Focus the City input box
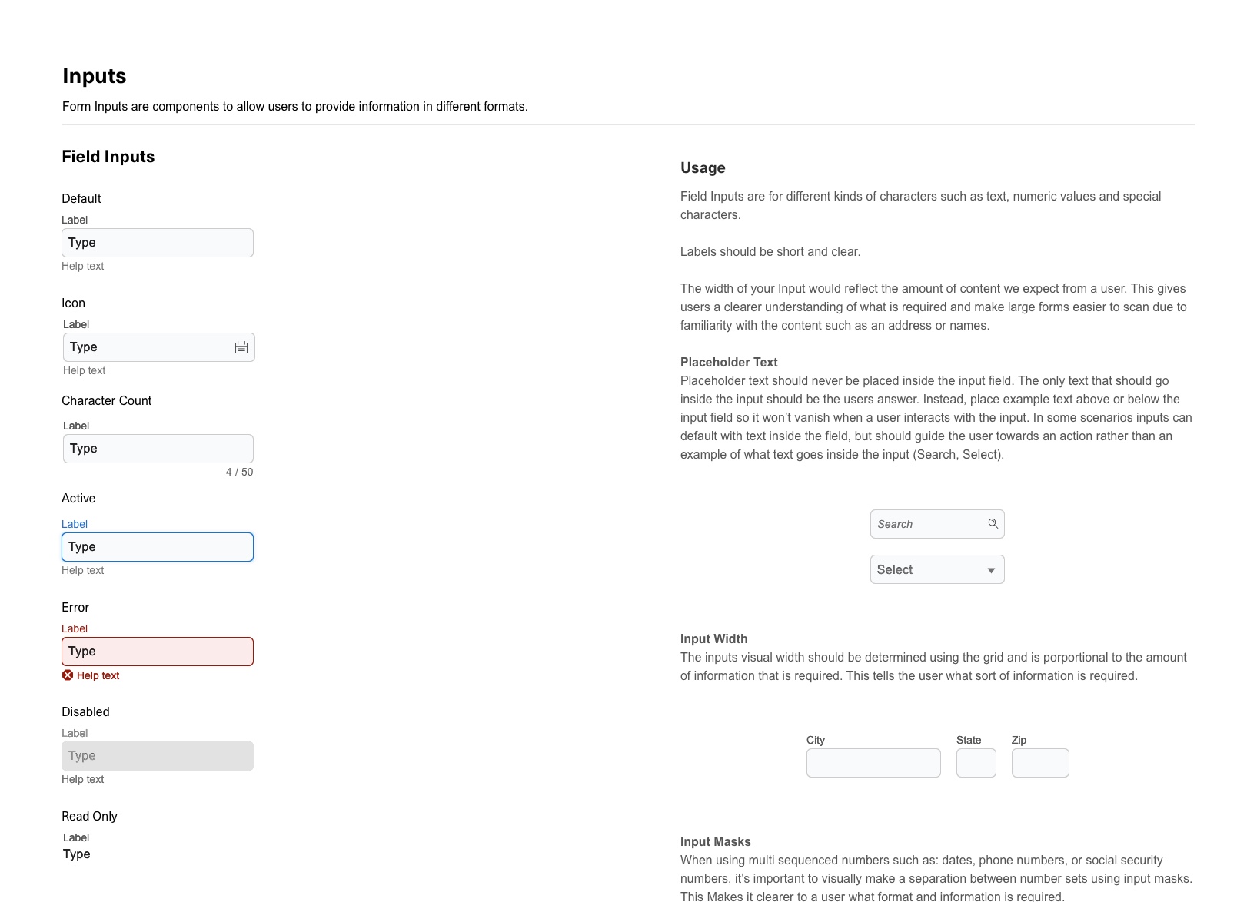 (x=873, y=763)
